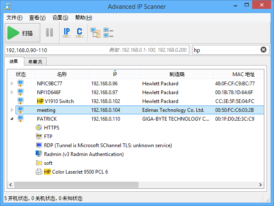Image resolution: width=274 pixels, height=206 pixels.
Task: Sort by the 制造商 column header
Action: pos(177,74)
